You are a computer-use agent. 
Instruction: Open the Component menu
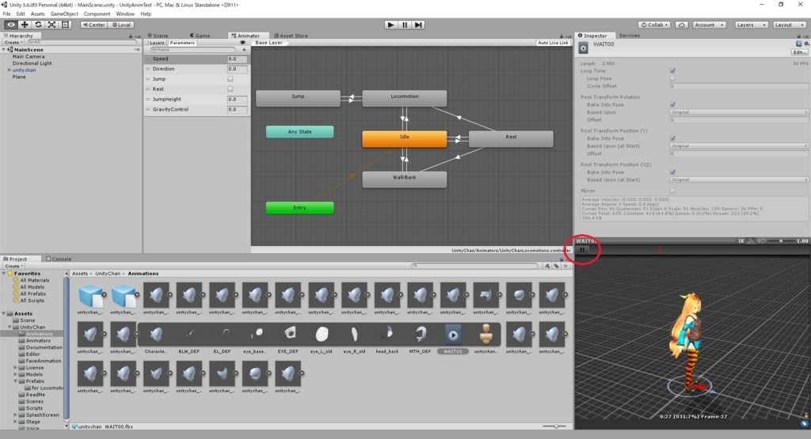pos(97,14)
